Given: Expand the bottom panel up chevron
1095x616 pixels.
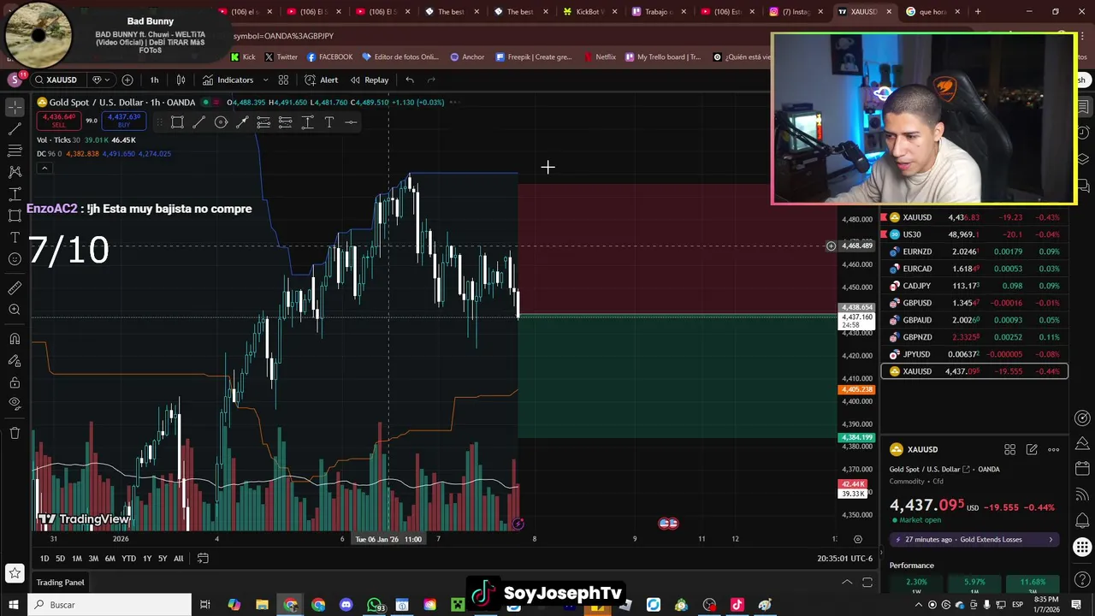Looking at the screenshot, I should [847, 583].
